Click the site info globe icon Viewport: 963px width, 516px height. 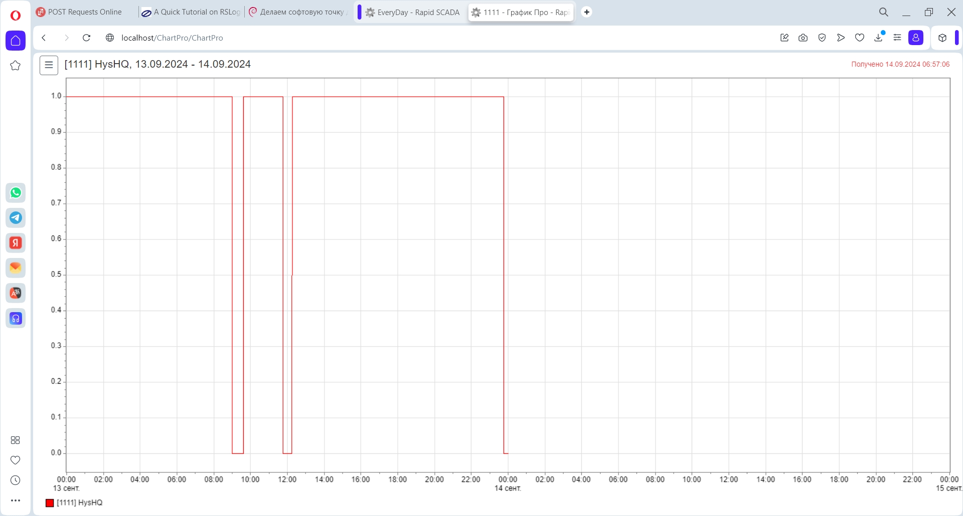coord(110,38)
